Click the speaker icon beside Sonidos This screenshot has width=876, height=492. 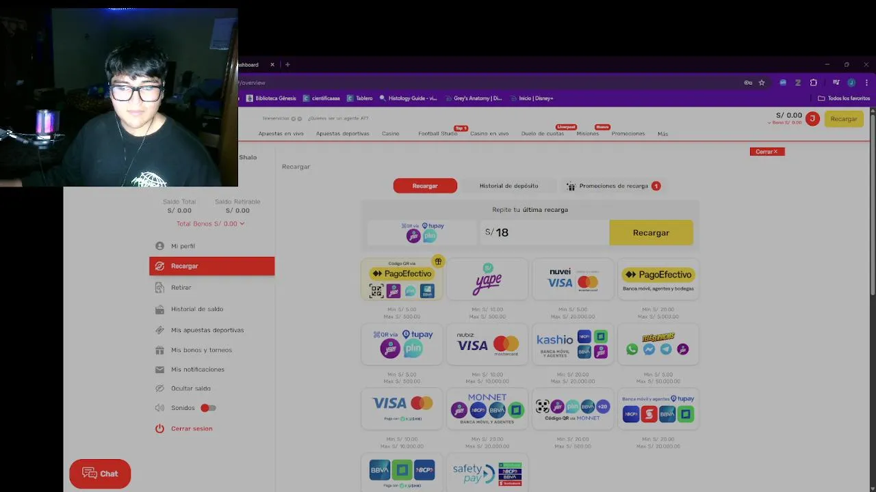tap(159, 408)
